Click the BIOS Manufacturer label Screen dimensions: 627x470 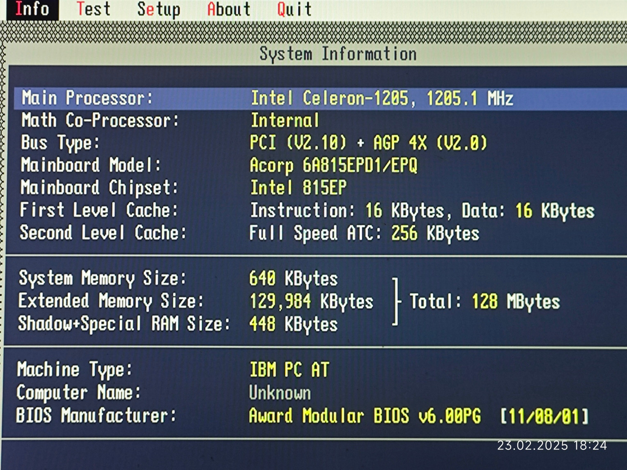(x=96, y=415)
